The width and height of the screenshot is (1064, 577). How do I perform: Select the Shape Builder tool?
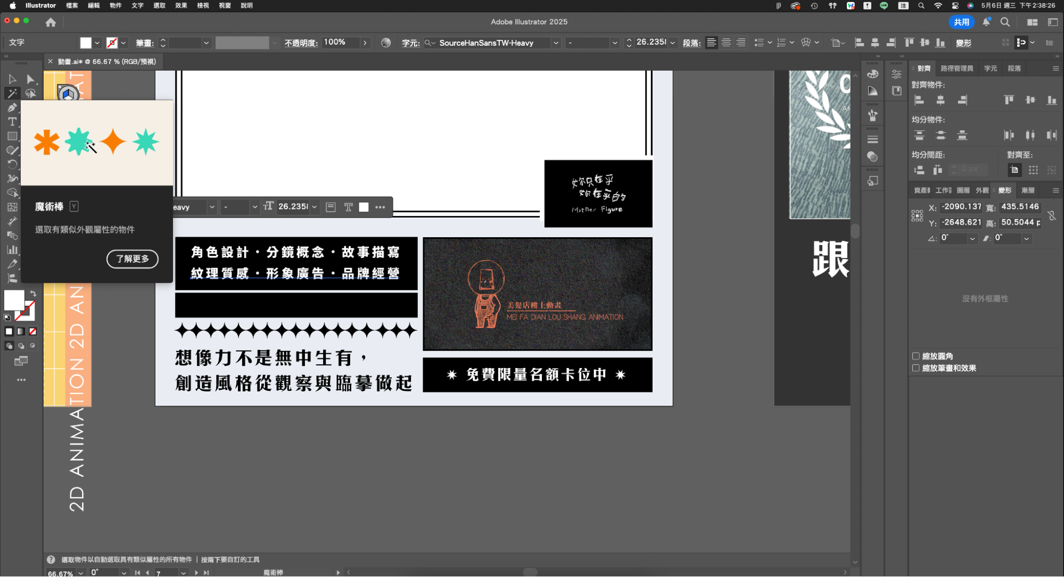pyautogui.click(x=12, y=193)
